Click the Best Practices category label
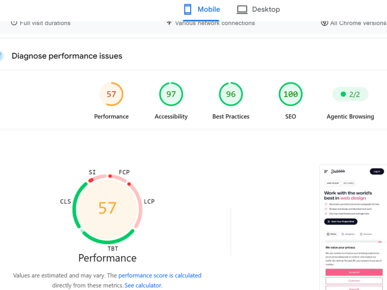The height and width of the screenshot is (290, 387). 231,116
